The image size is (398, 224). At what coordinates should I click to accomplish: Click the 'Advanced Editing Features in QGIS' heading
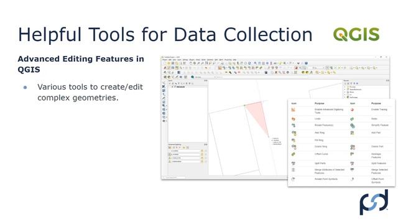click(81, 64)
